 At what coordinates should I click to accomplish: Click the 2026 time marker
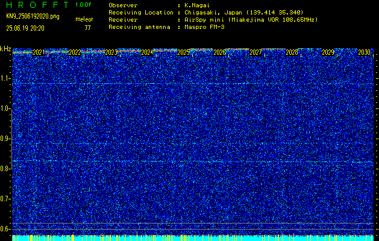pyautogui.click(x=219, y=52)
